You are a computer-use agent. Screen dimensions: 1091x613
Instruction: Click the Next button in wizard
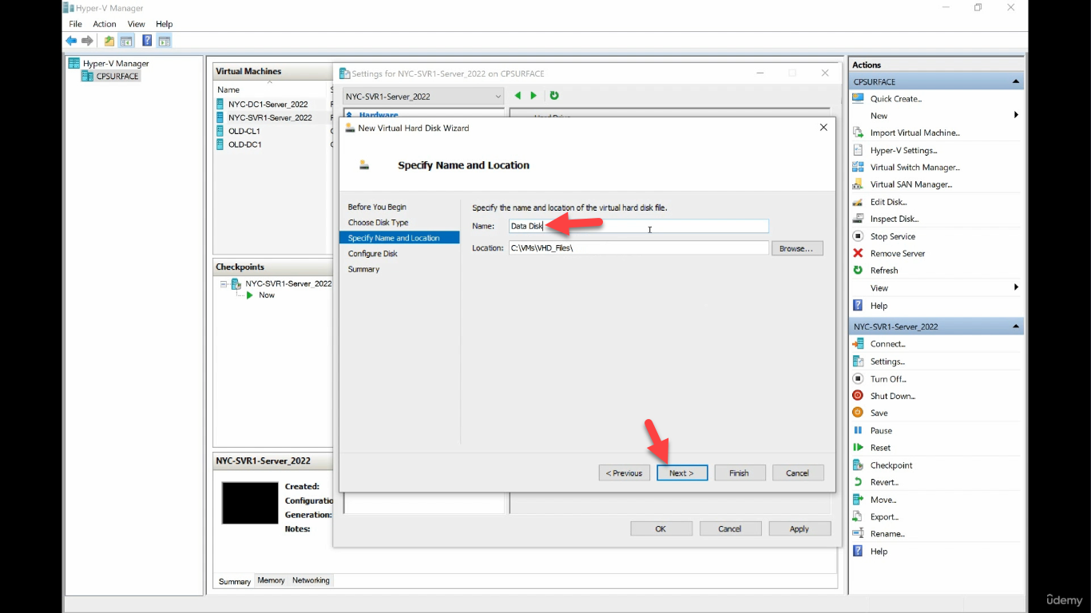click(682, 473)
